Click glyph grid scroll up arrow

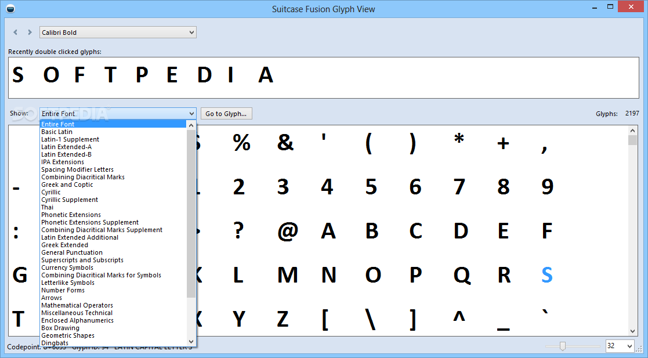(632, 131)
